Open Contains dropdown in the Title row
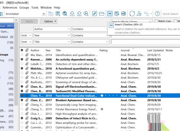180x131 pixels. [x=91, y=42]
